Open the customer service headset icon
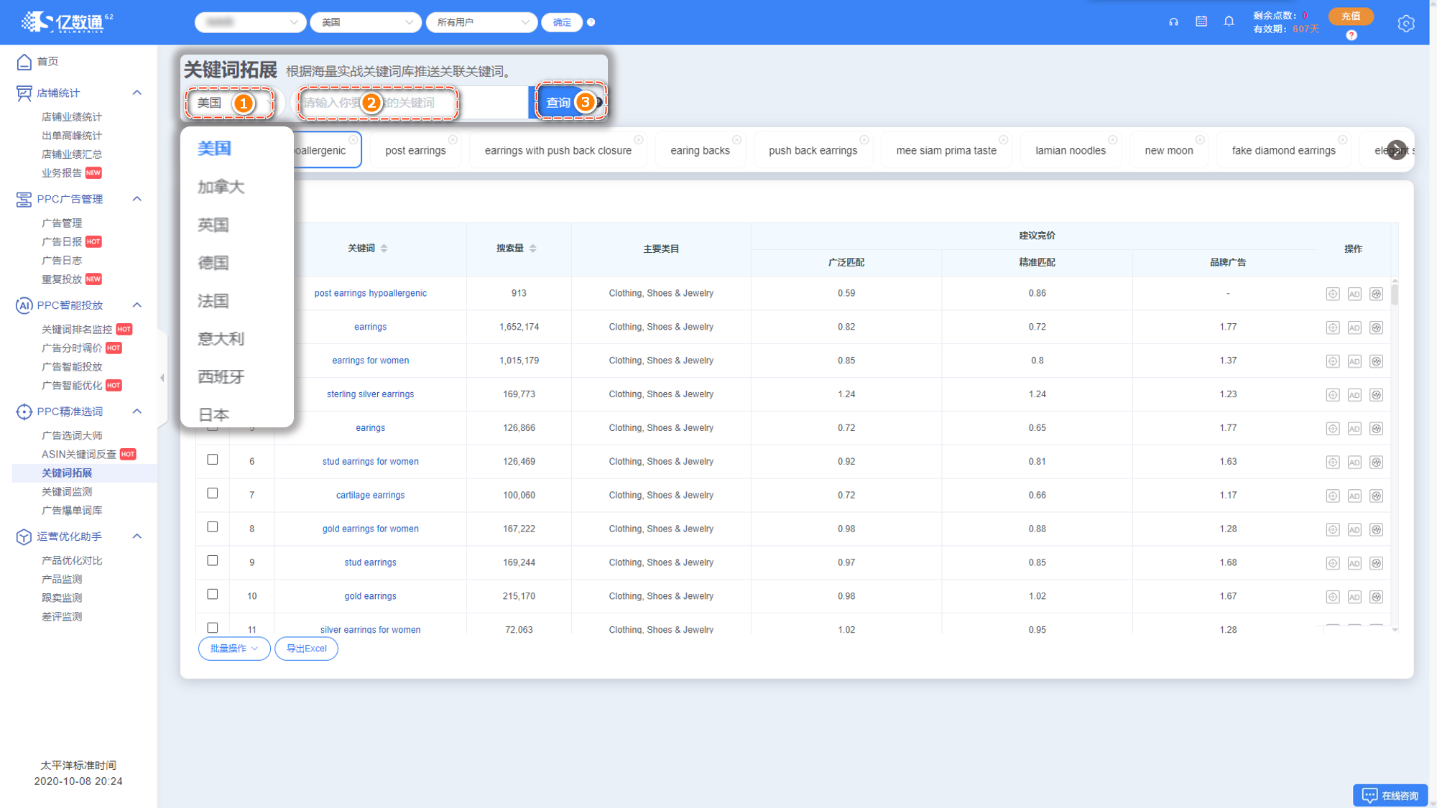 [x=1173, y=22]
